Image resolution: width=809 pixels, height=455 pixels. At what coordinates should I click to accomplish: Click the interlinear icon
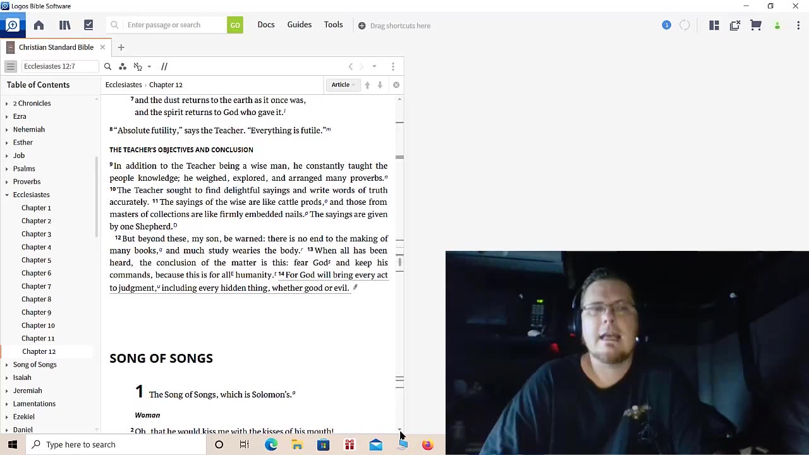[138, 66]
